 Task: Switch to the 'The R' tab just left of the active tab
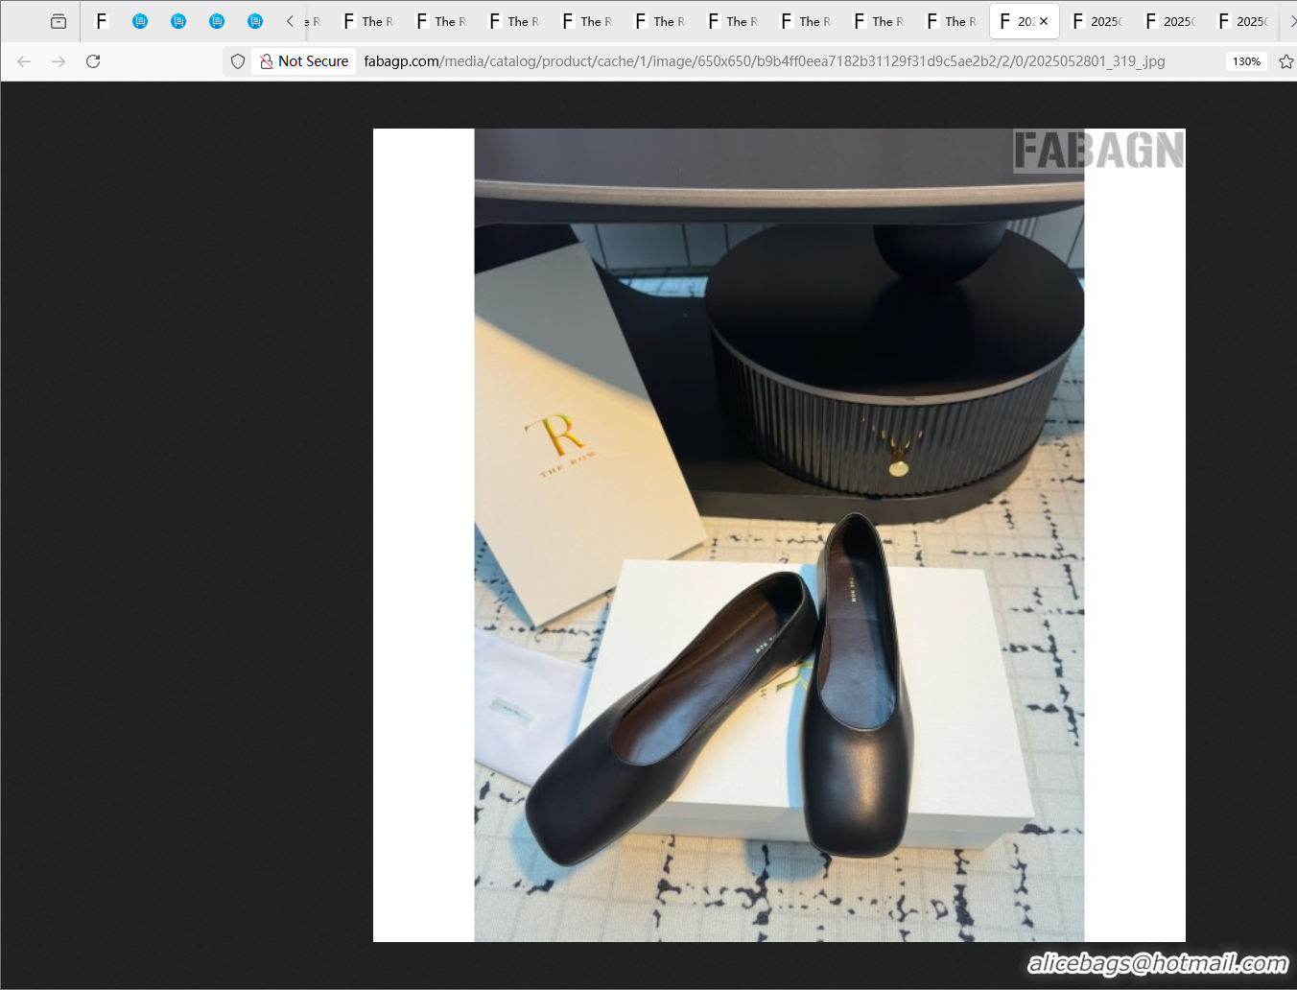pos(951,21)
